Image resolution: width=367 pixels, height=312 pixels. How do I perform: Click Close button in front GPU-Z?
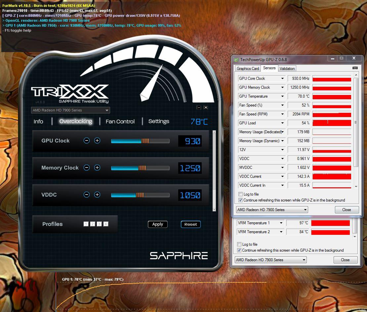tap(347, 210)
